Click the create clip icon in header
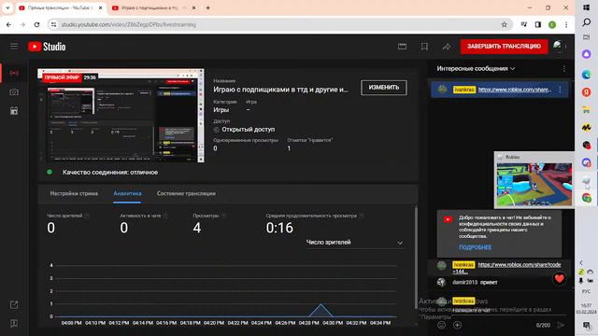 pyautogui.click(x=402, y=47)
